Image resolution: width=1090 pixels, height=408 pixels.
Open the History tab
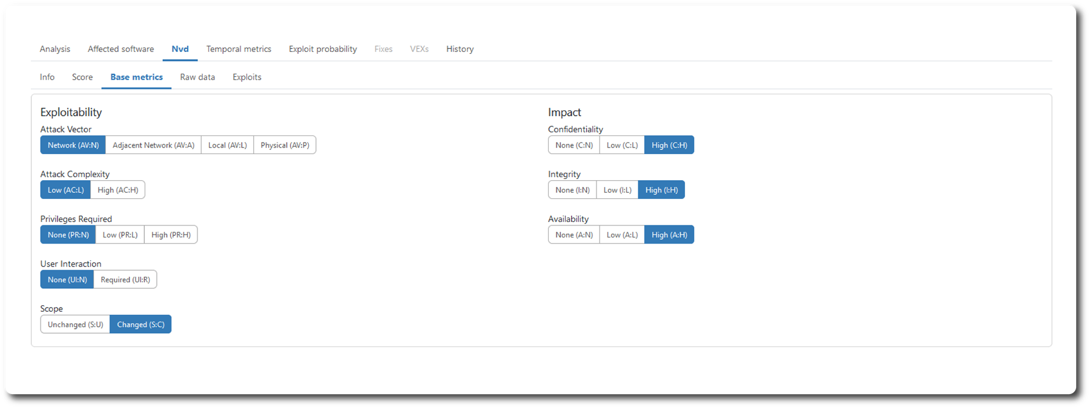pos(460,49)
